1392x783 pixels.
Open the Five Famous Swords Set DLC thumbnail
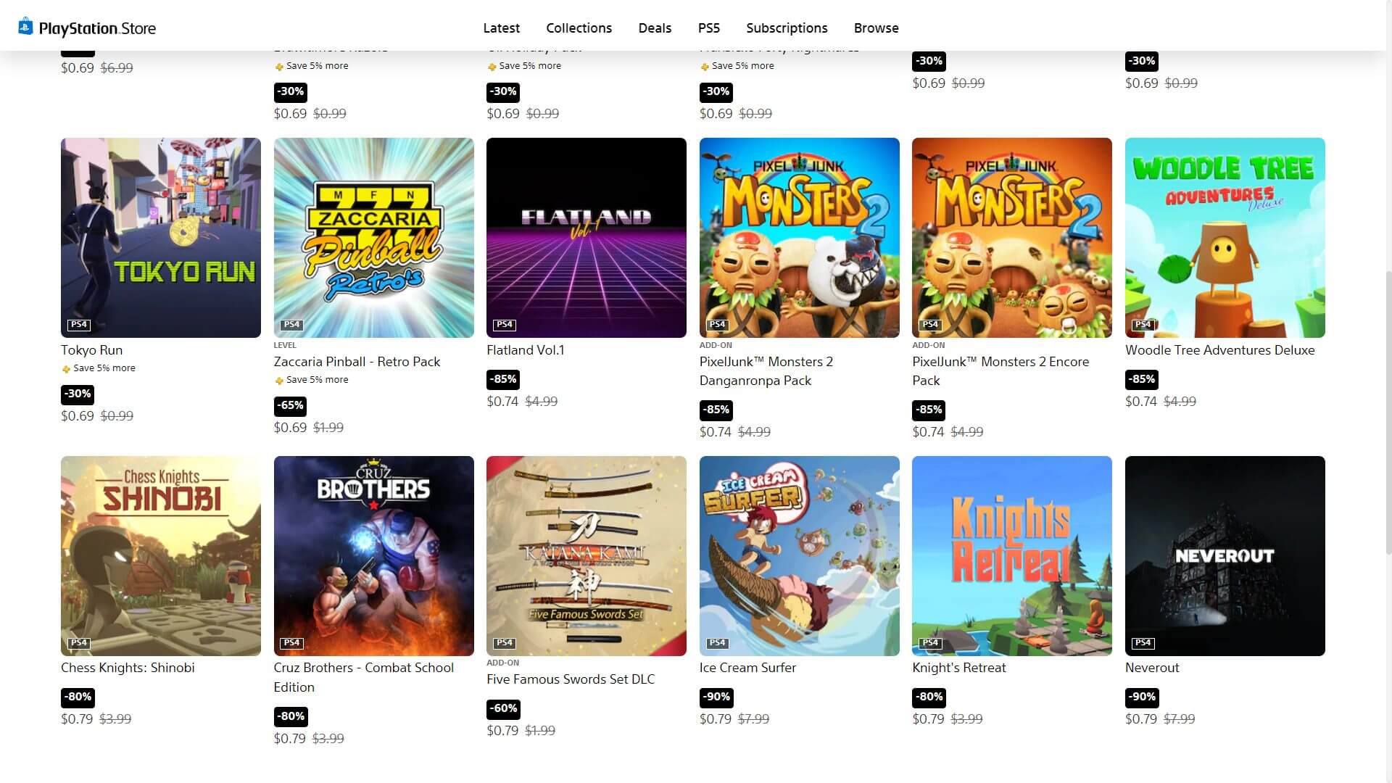587,556
